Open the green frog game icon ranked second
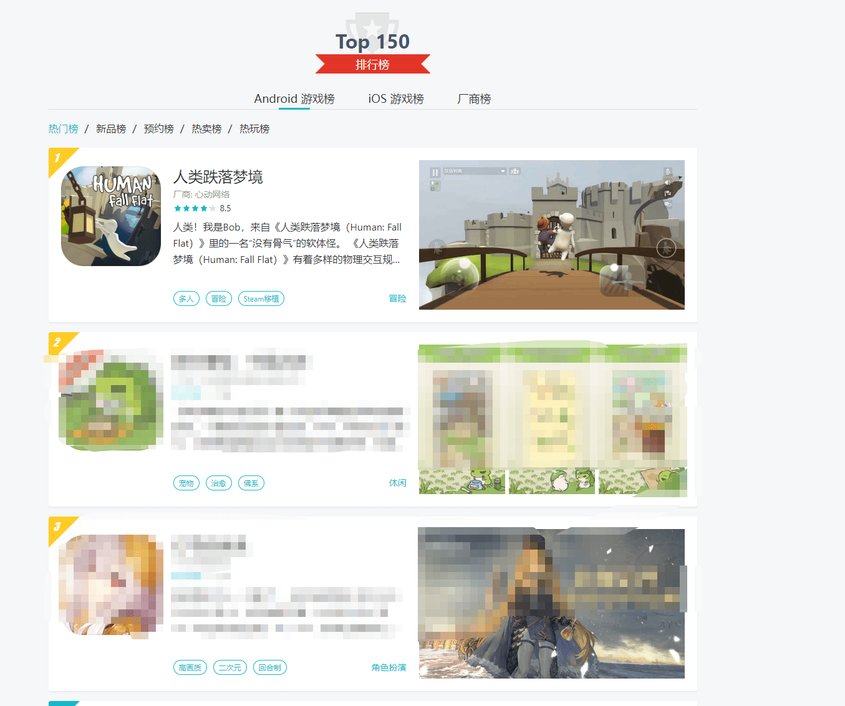This screenshot has height=706, width=845. tap(111, 401)
